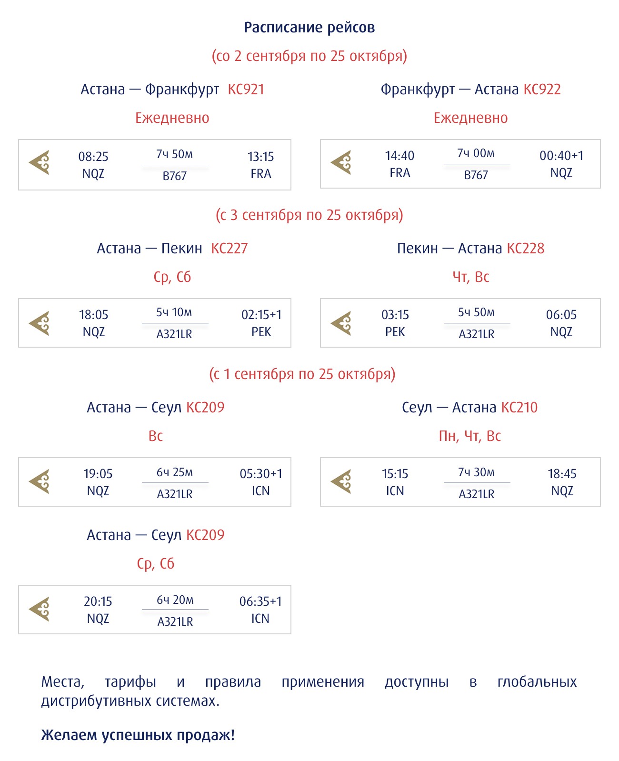The height and width of the screenshot is (761, 619).
Task: Click the 05:30+1 ICN arrival time
Action: point(261,482)
